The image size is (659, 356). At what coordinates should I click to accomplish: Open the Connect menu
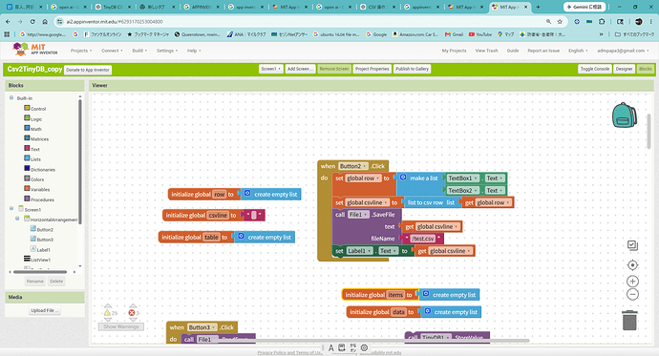112,51
